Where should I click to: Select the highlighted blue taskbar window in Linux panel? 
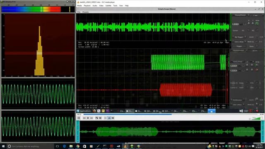[212, 111]
